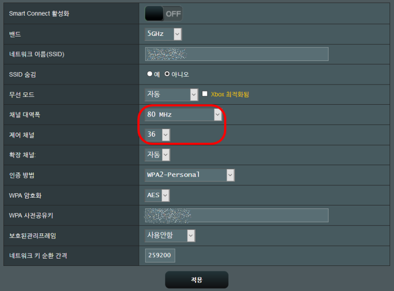Screen dimensions: 394x291
Task: Click the 적용 apply button
Action: click(197, 280)
